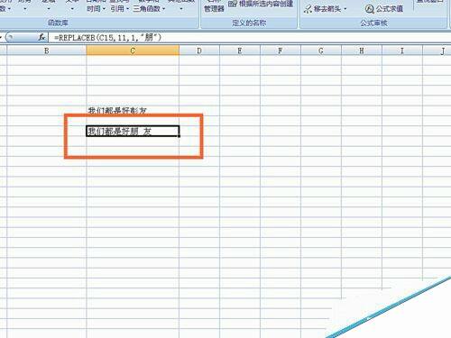Click 公式求值 (Evaluate Formula)

pos(384,9)
